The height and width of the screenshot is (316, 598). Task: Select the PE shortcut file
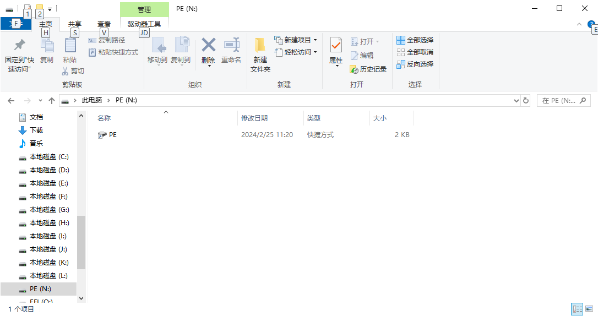pyautogui.click(x=107, y=134)
